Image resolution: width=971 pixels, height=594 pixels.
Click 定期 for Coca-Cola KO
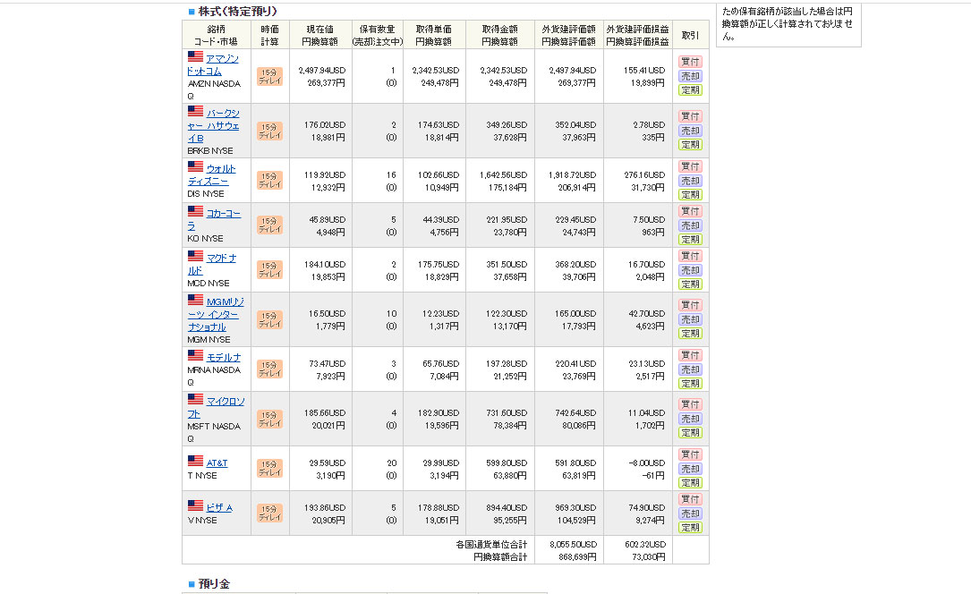tap(690, 240)
